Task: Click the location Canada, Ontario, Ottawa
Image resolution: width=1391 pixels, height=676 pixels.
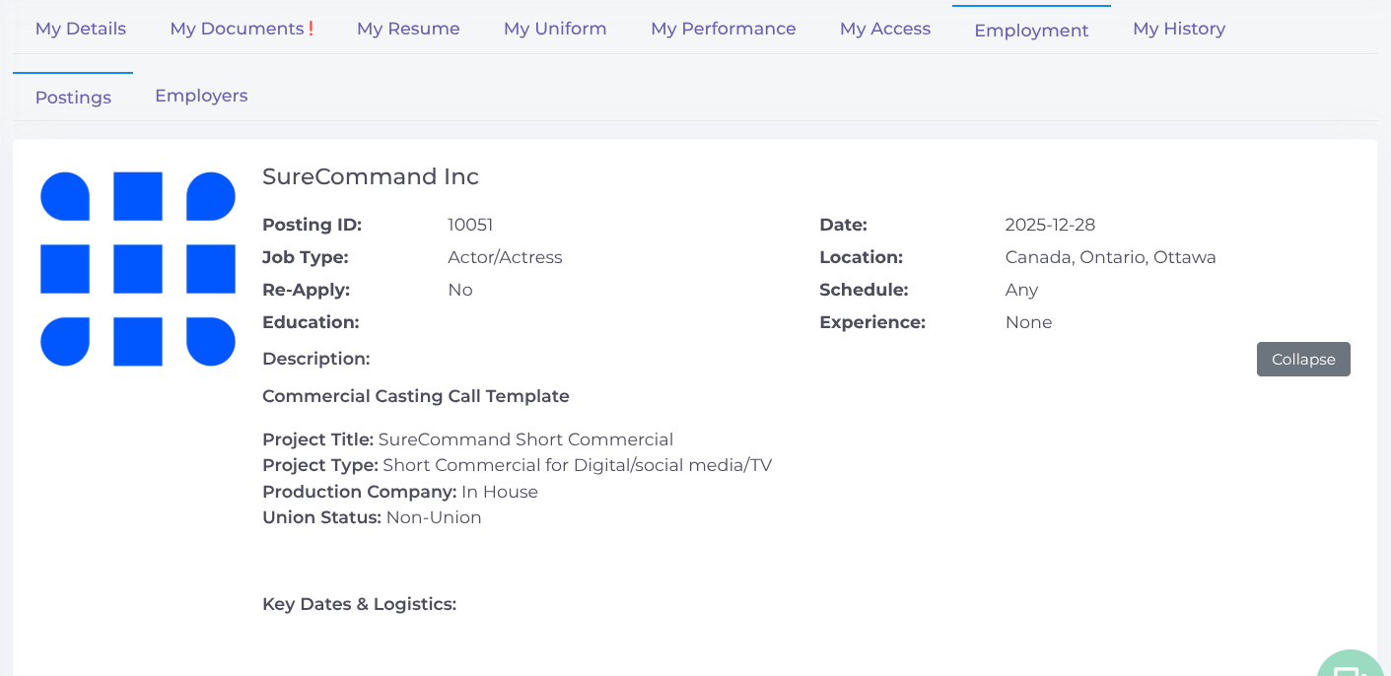Action: pyautogui.click(x=1111, y=257)
